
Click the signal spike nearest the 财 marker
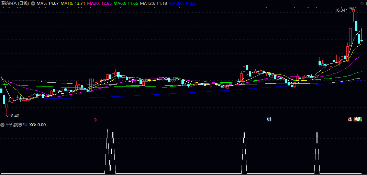244,151
